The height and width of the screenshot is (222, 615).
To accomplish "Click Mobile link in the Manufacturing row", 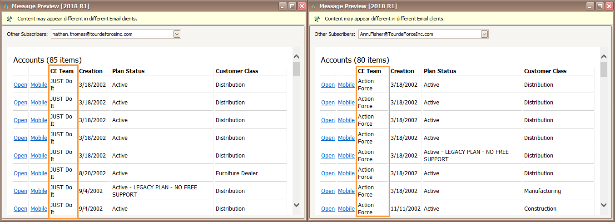I will tap(347, 191).
